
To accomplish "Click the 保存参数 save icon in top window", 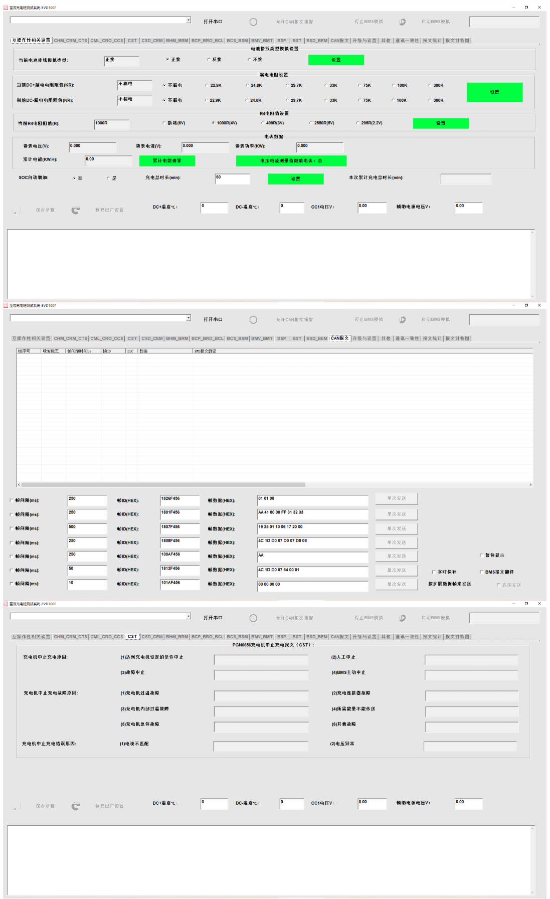I will tap(16, 211).
